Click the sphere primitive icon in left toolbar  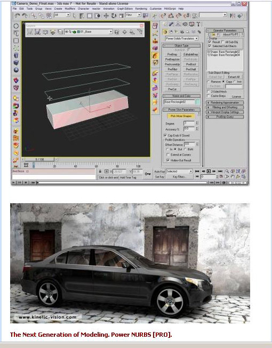pyautogui.click(x=16, y=70)
